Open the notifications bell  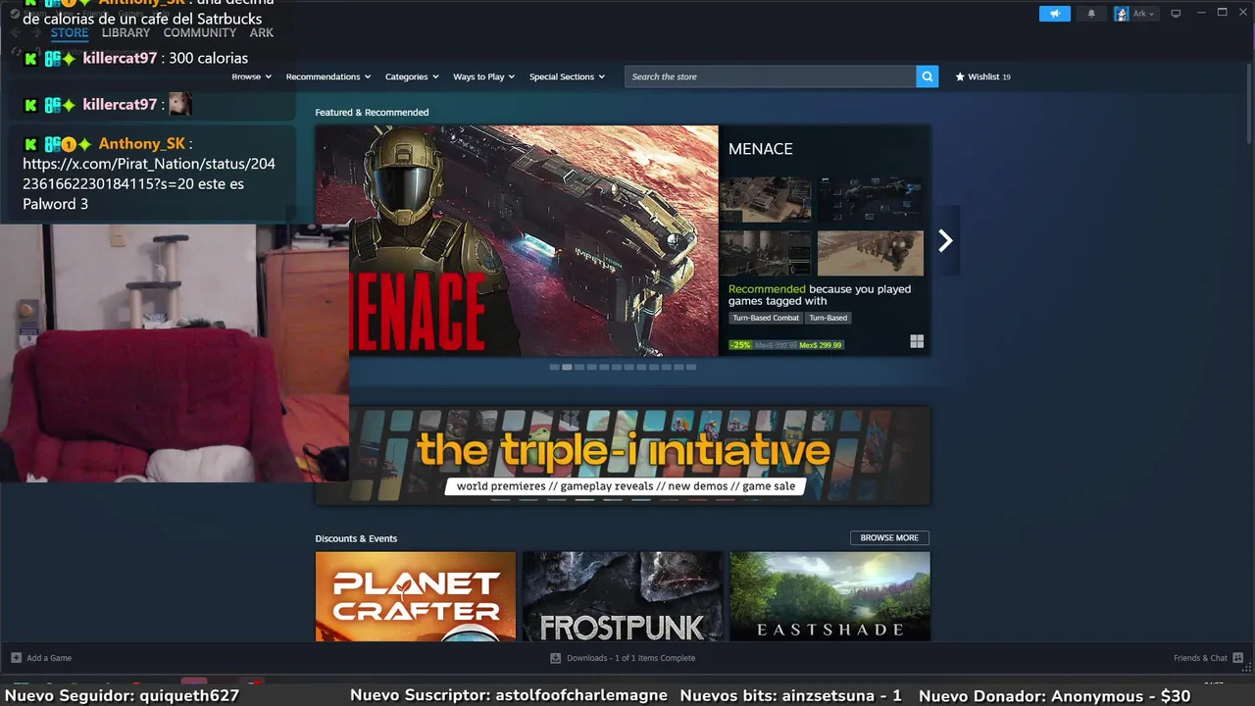click(1091, 14)
